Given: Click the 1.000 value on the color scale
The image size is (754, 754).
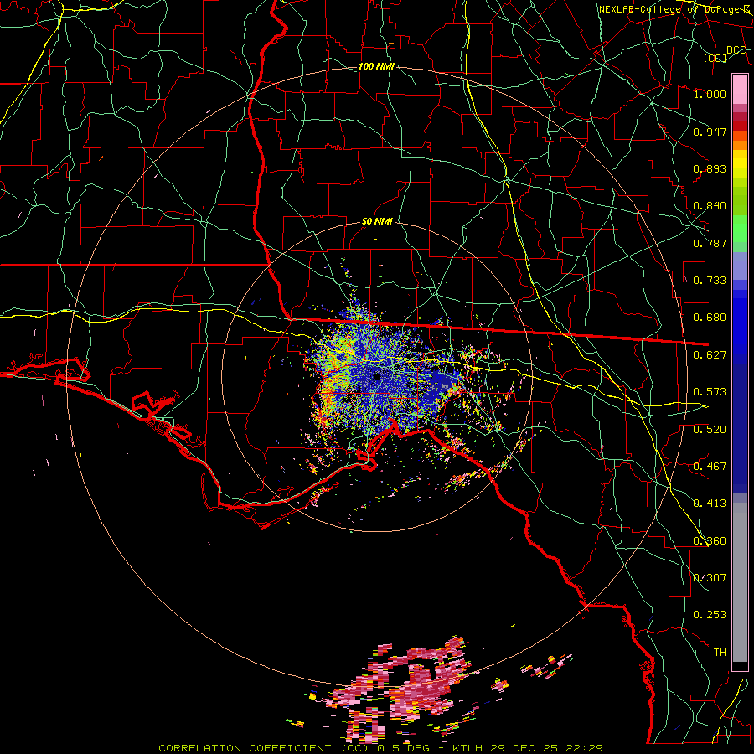Looking at the screenshot, I should (x=710, y=94).
